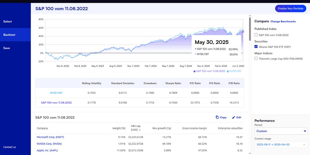The image size is (310, 155).
Task: Open the Change Benchmarks link
Action: point(283,22)
